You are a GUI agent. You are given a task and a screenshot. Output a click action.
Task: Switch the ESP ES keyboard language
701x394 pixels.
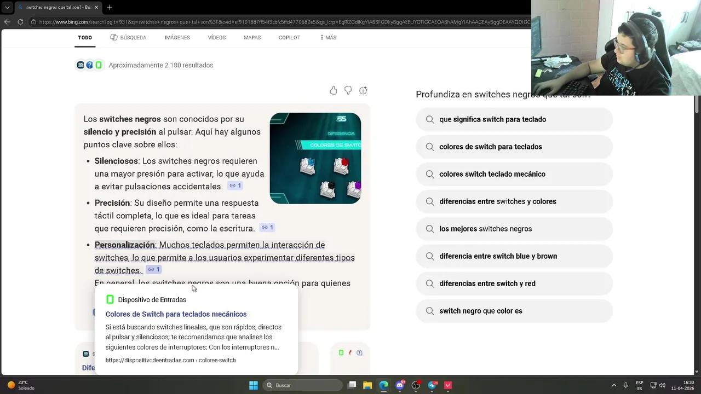(640, 385)
